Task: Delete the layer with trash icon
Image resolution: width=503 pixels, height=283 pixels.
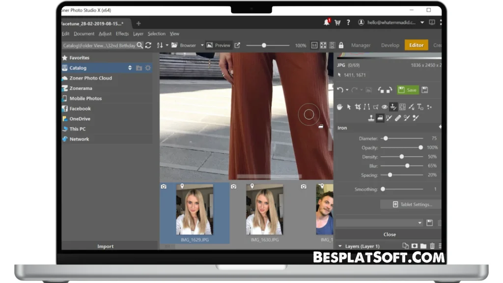Action: tap(432, 246)
